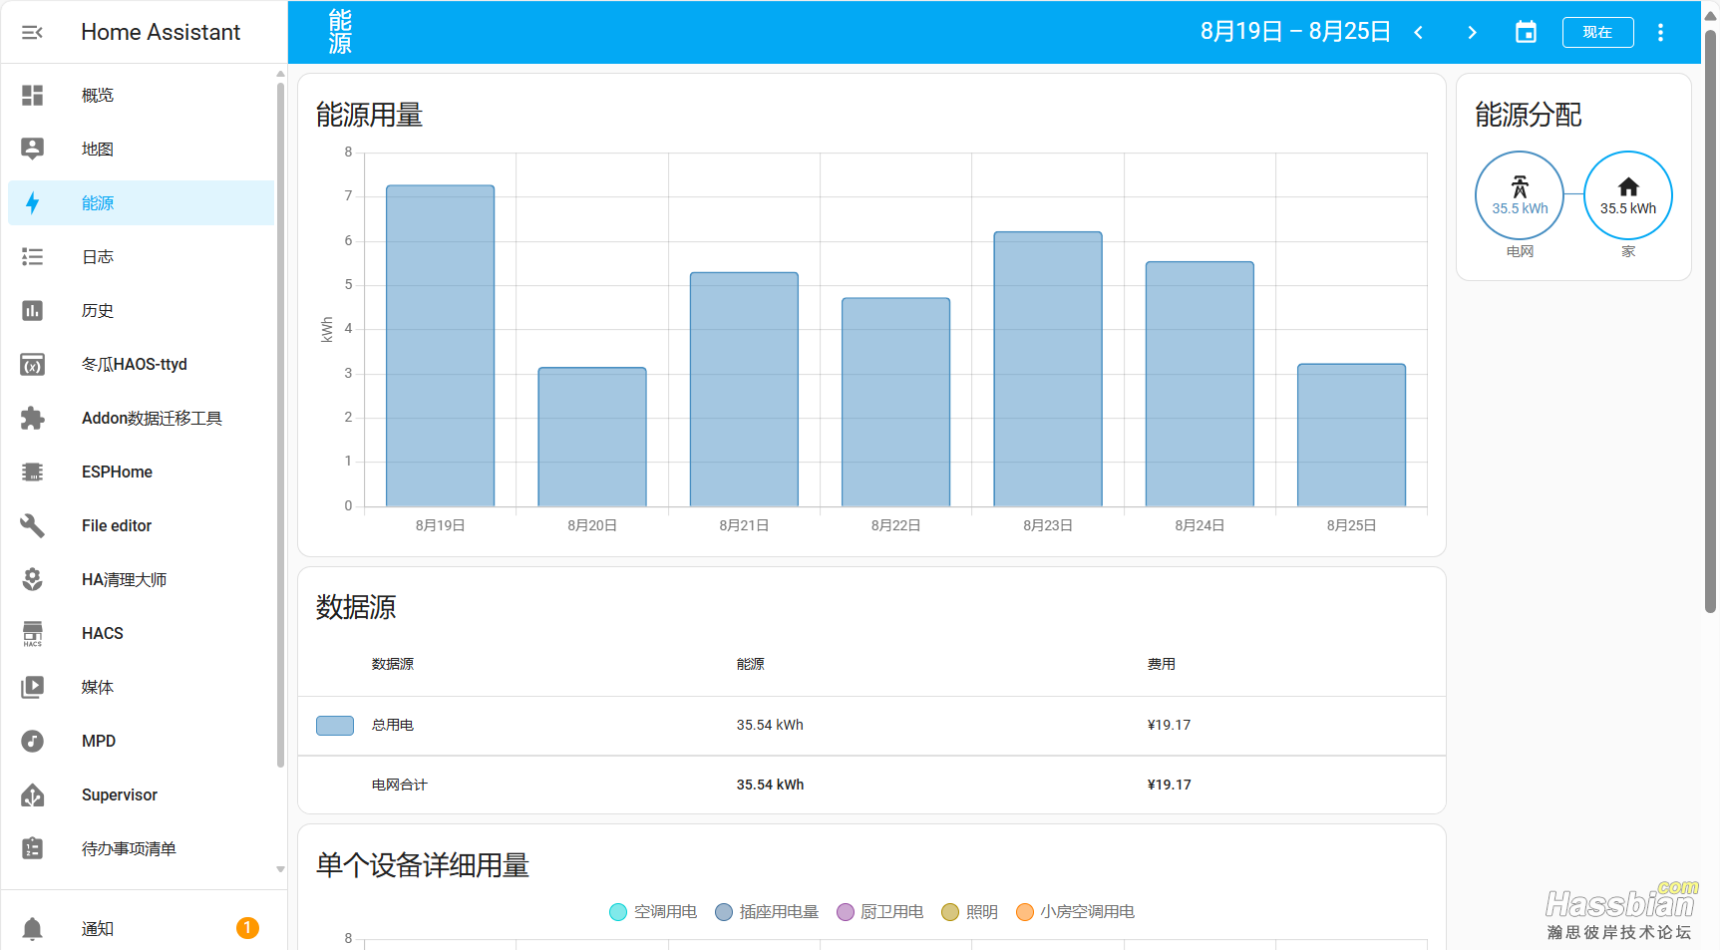
Task: Toggle 空调用电 legend series
Action: click(653, 911)
